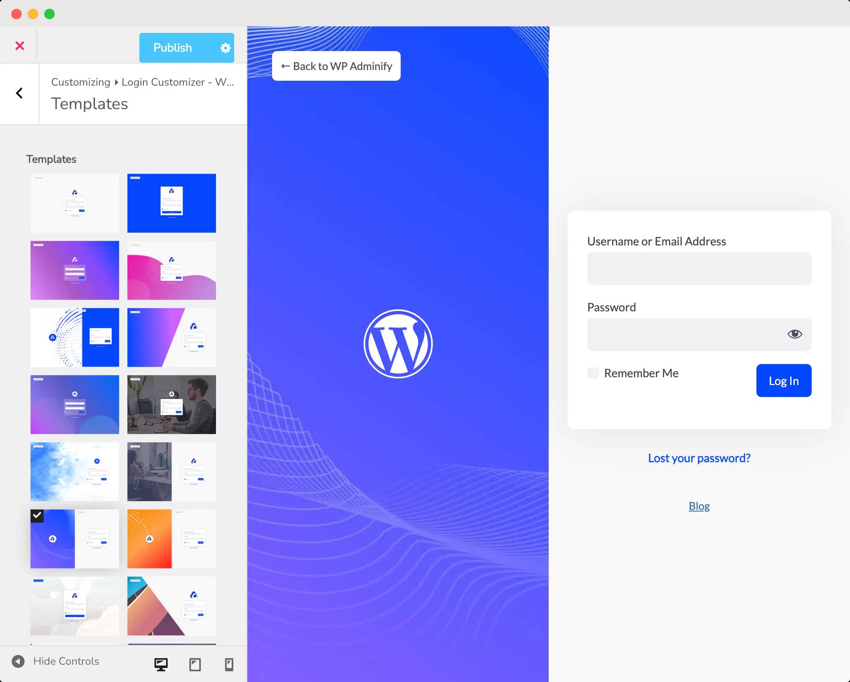Click the Log In button
The width and height of the screenshot is (850, 682).
(784, 381)
